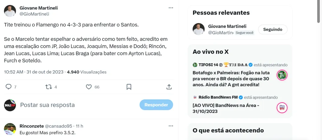This screenshot has width=322, height=140.
Task: Bookmark the tweet about Flamengo
Action: point(129,87)
